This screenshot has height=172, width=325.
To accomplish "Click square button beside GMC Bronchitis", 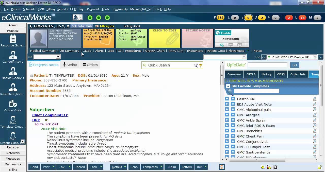I will [233, 131].
